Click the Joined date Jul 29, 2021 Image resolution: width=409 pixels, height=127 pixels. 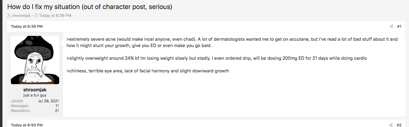tap(49, 101)
